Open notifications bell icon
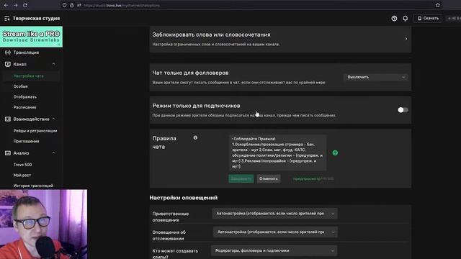This screenshot has height=259, width=461. (x=405, y=18)
